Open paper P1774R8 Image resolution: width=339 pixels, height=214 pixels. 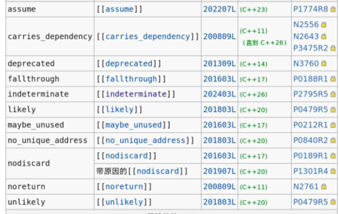coord(311,9)
